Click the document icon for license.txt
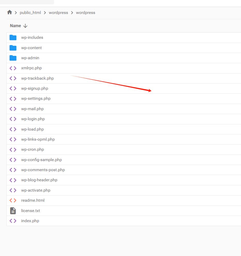241x256 pixels. [x=13, y=211]
